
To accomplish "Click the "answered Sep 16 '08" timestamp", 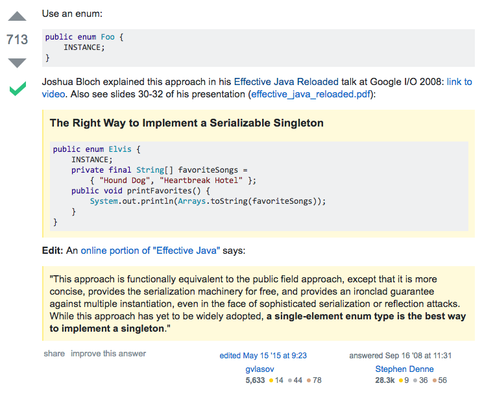I will click(x=400, y=356).
